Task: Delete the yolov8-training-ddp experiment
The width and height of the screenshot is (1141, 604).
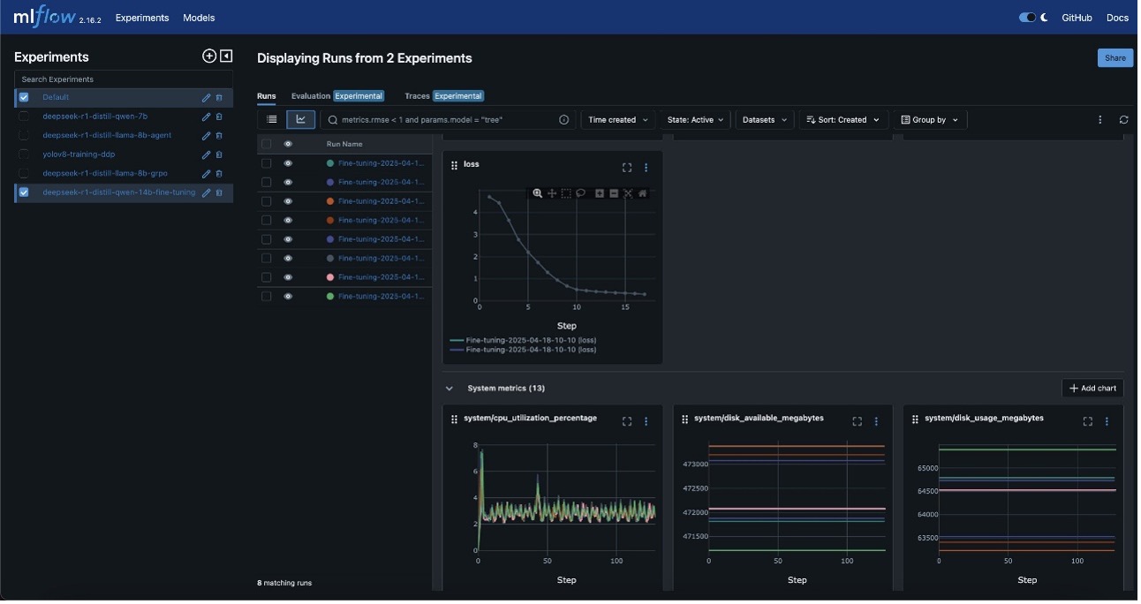Action: point(219,155)
